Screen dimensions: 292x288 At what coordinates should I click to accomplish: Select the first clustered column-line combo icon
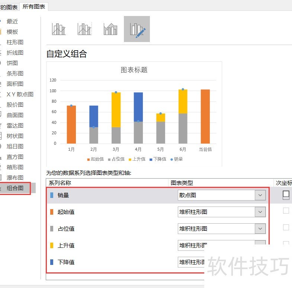point(59,29)
